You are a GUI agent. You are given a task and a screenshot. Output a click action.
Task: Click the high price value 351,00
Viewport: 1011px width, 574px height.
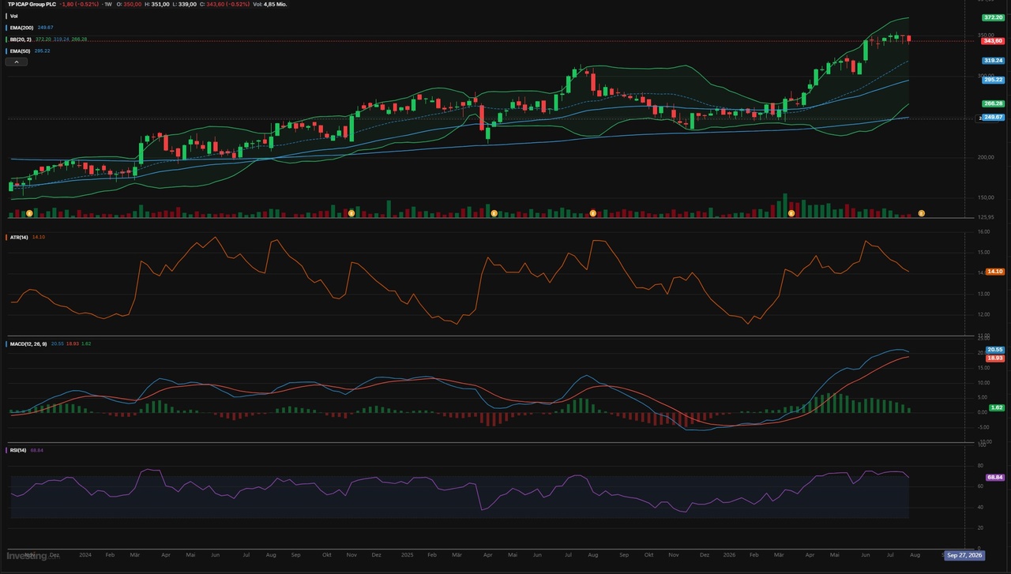coord(161,4)
